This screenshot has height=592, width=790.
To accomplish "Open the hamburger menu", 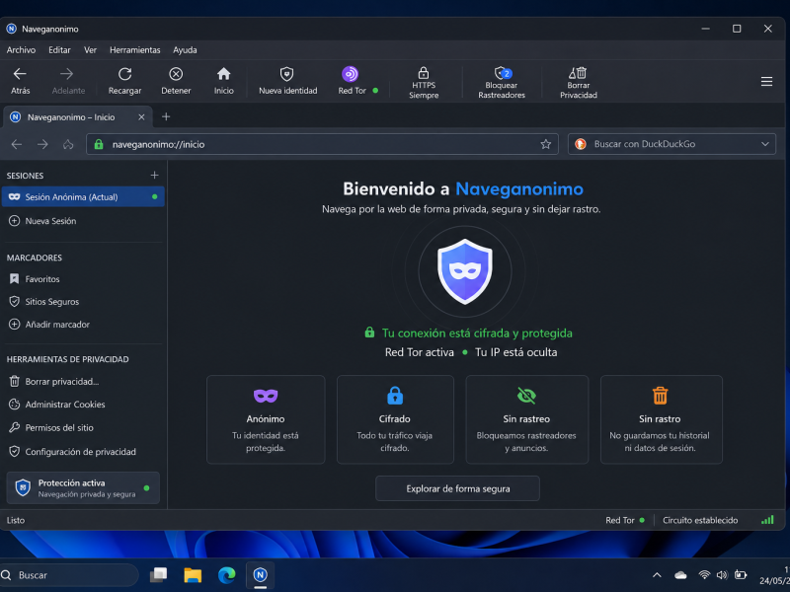I will (x=766, y=82).
